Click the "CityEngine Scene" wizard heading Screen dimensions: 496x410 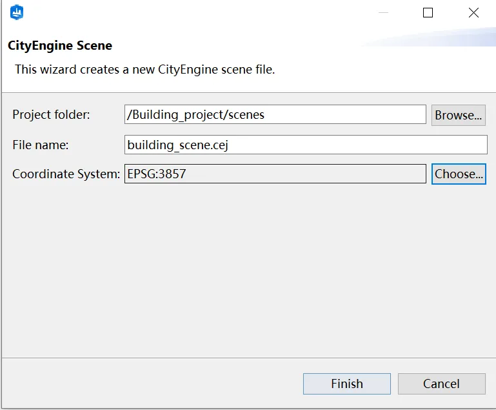click(60, 46)
